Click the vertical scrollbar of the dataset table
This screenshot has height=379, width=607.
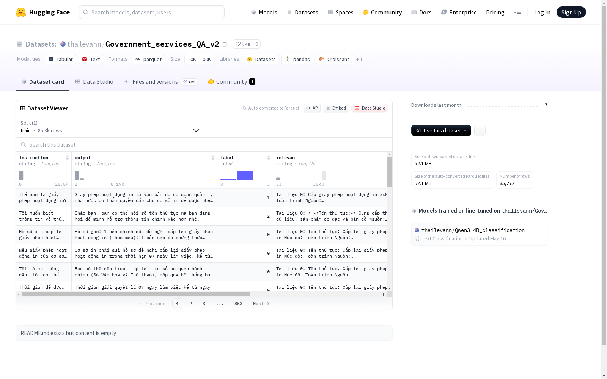(x=389, y=172)
